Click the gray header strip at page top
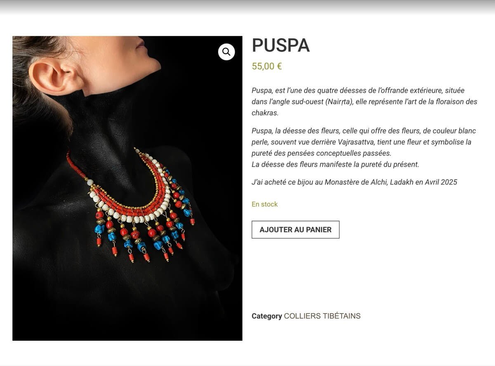 247,7
